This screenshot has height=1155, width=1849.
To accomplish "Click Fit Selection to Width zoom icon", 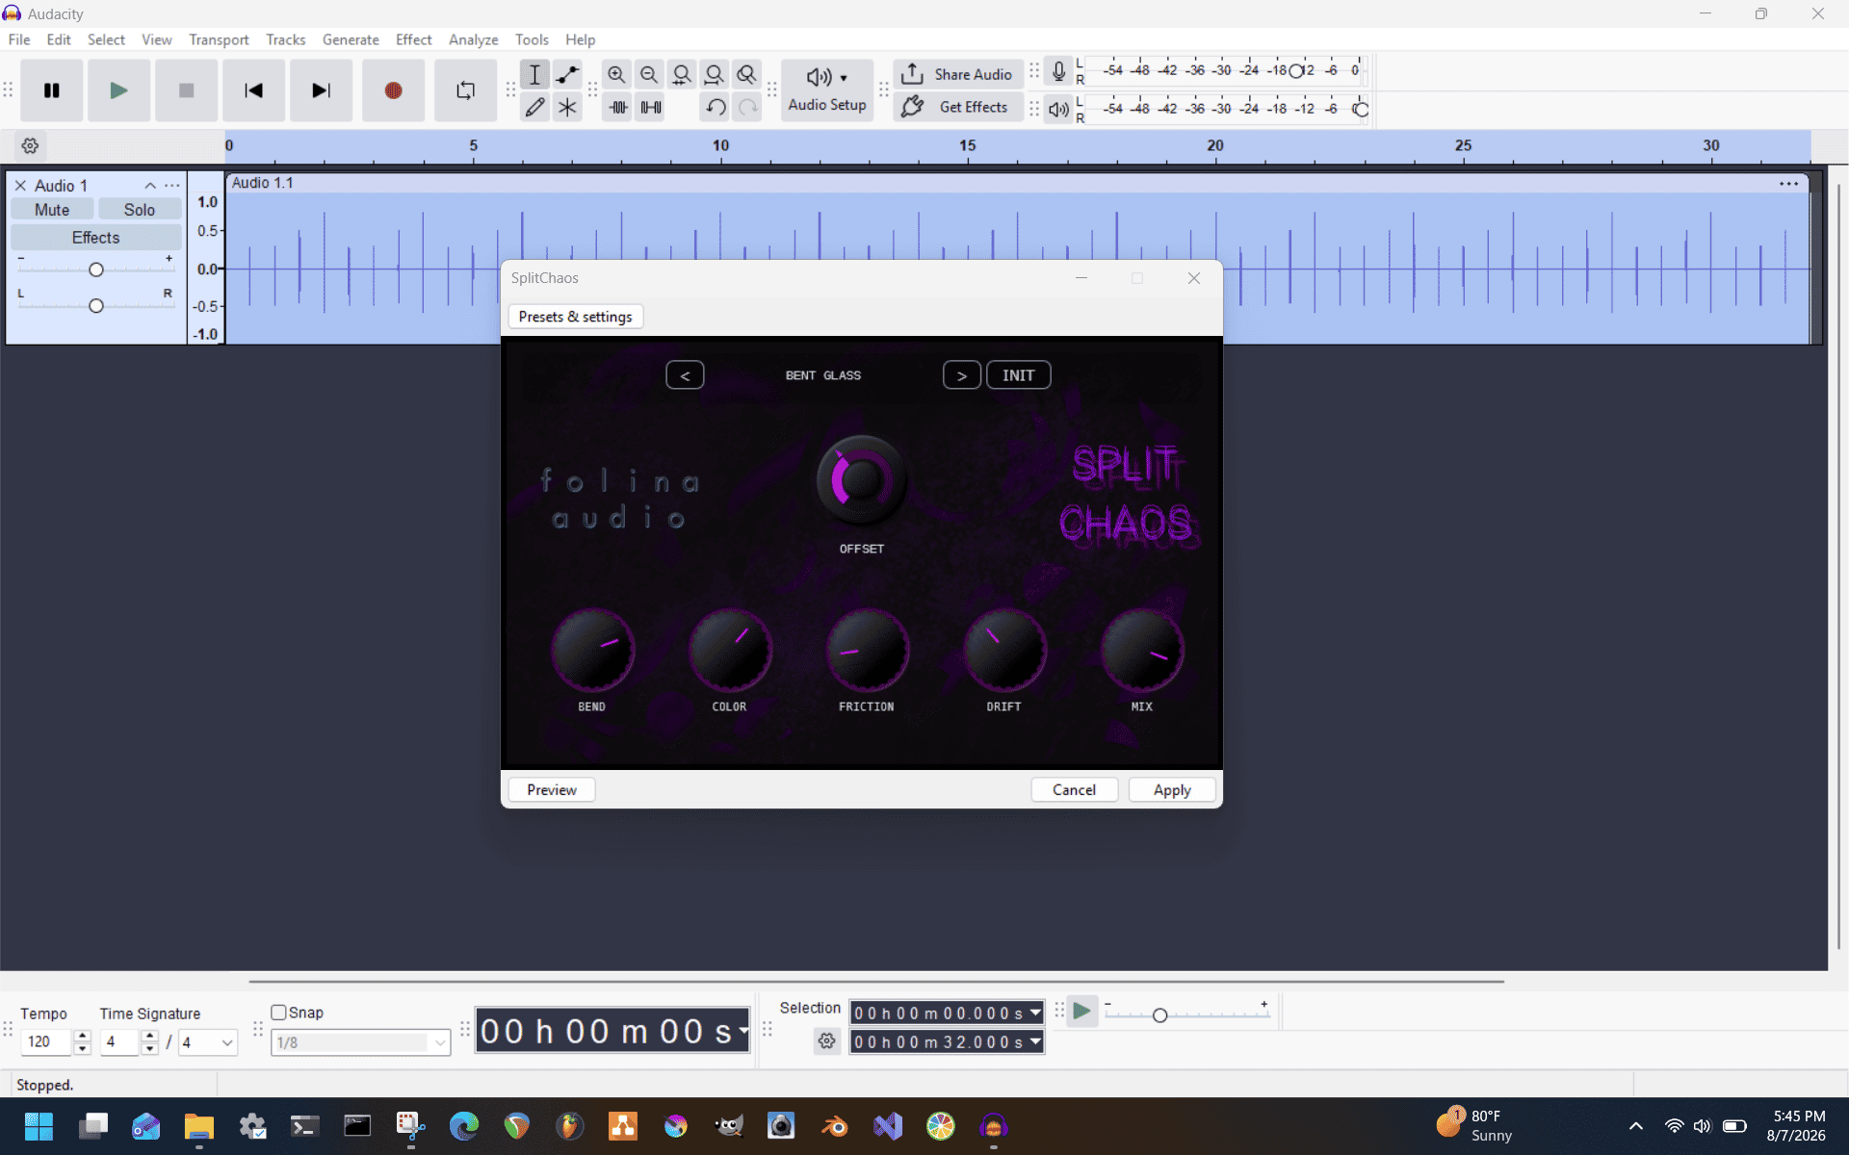I will coord(682,74).
